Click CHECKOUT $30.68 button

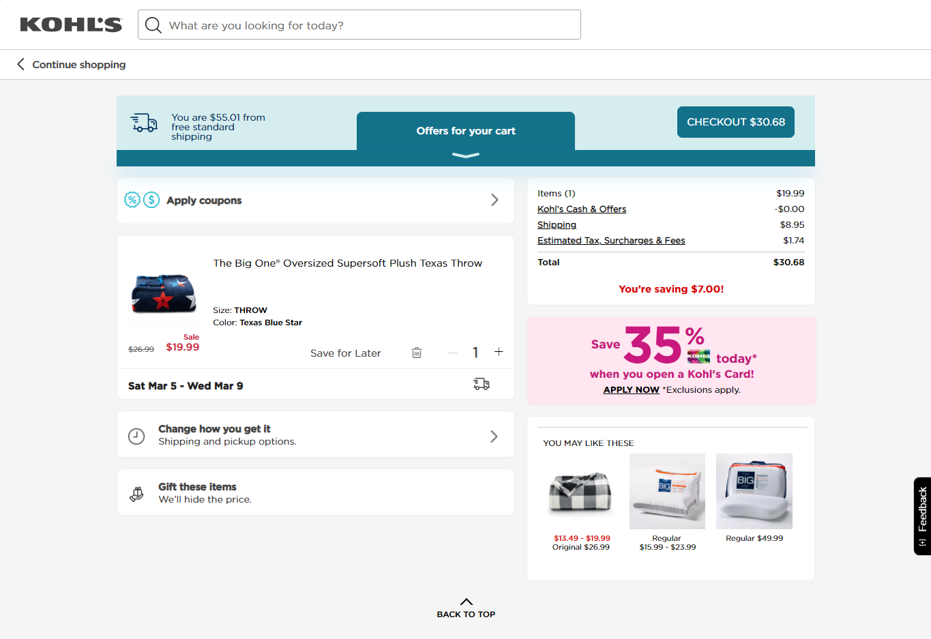735,121
